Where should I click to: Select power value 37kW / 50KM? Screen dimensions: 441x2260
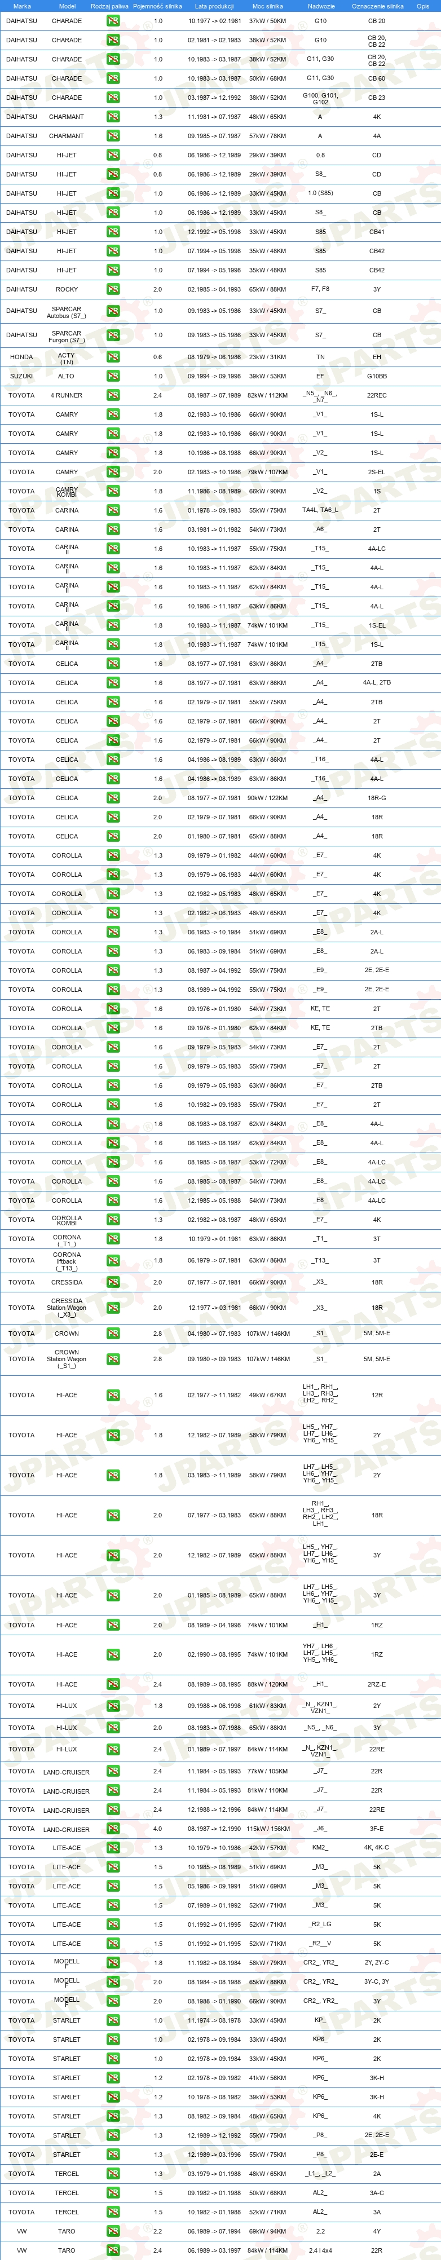coord(268,21)
